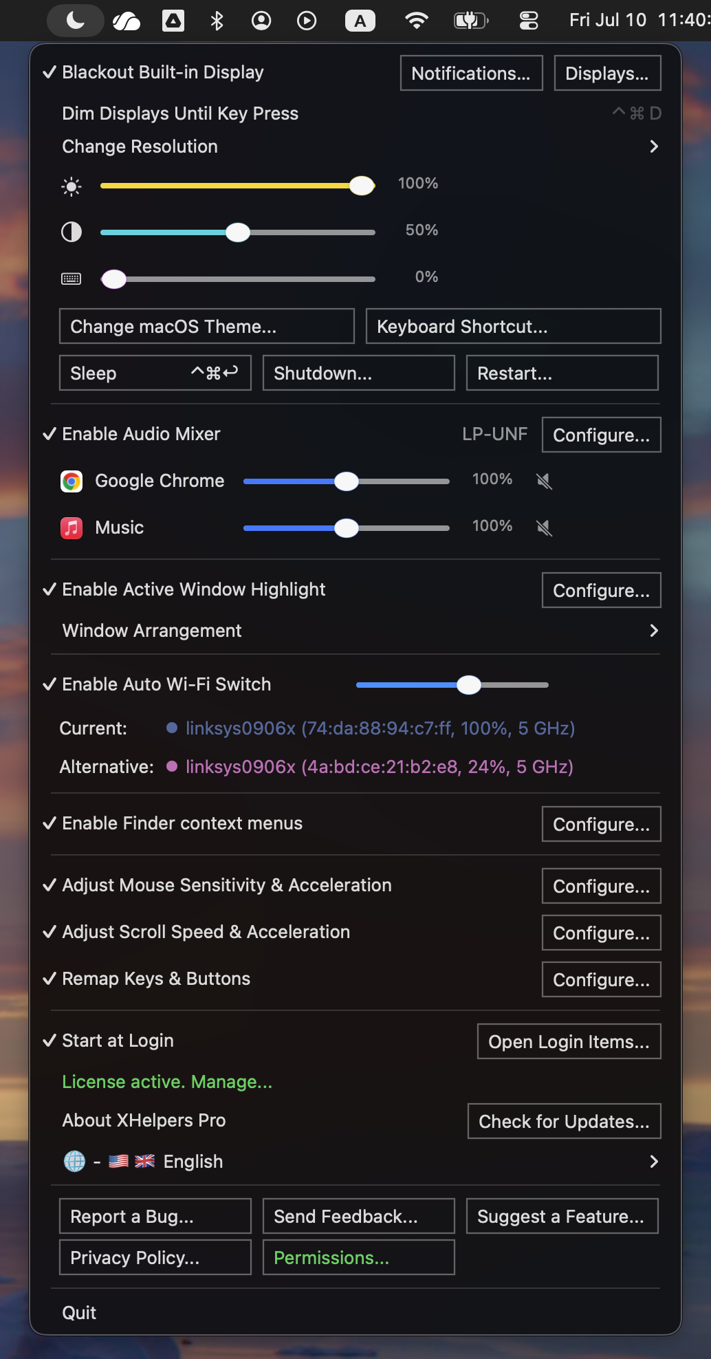Viewport: 711px width, 1359px height.
Task: Click the Music app icon
Action: [x=72, y=528]
